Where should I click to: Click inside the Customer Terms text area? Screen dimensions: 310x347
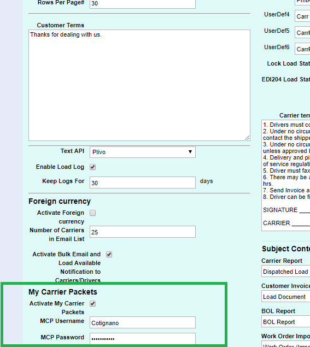tap(139, 85)
